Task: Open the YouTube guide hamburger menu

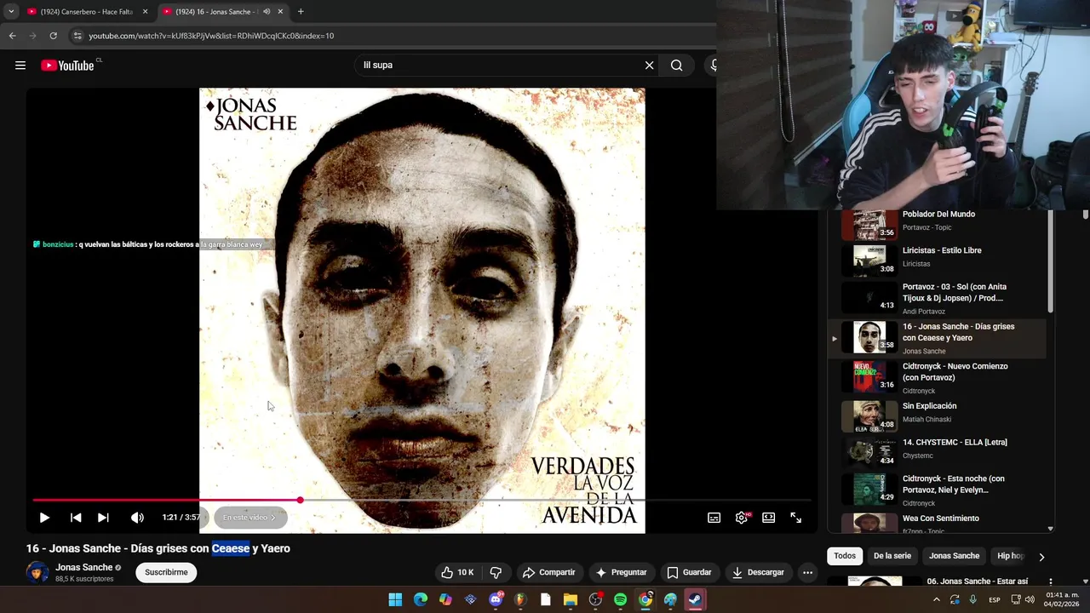Action: (20, 66)
